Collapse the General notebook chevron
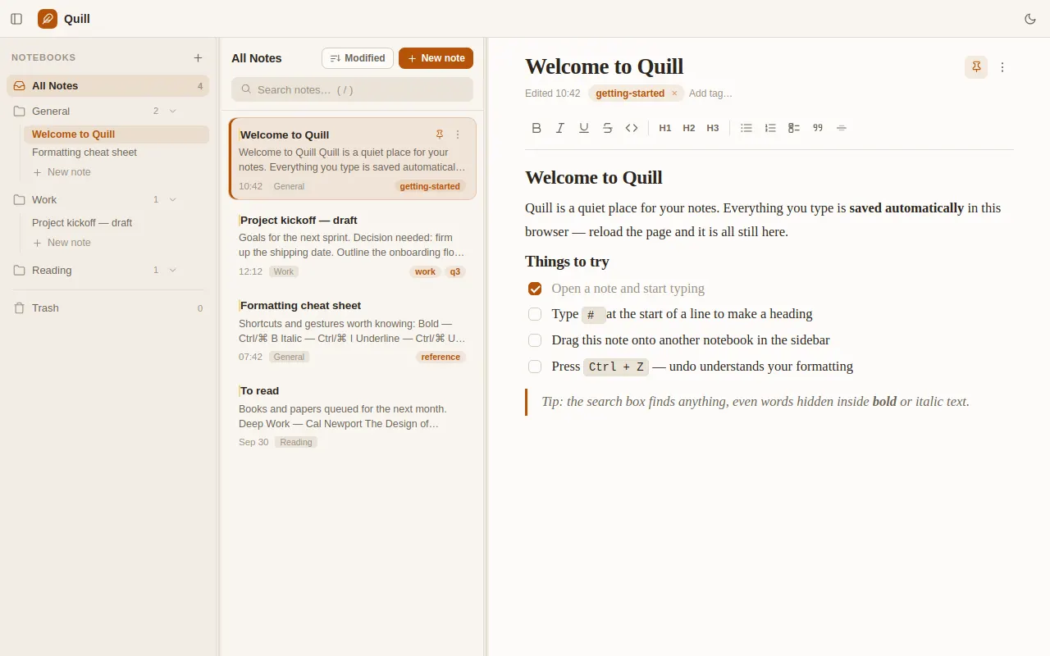The height and width of the screenshot is (656, 1050). coord(172,111)
